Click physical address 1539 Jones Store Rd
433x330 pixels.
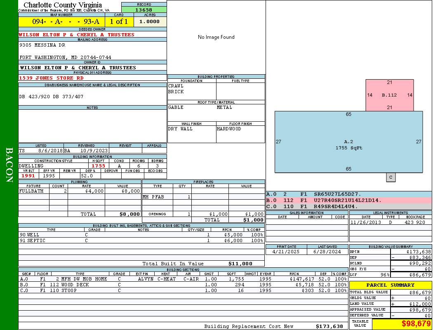point(52,78)
